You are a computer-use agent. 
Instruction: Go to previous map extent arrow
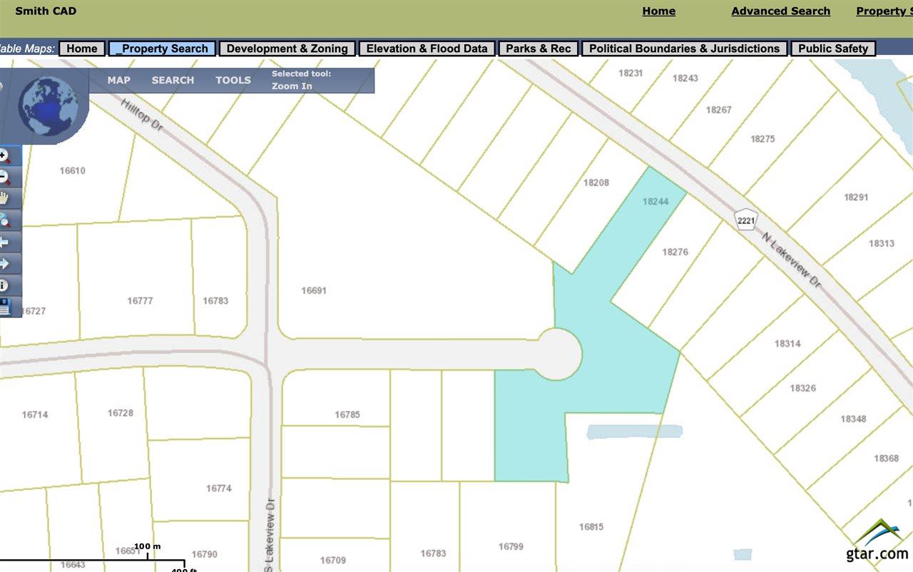[4, 242]
